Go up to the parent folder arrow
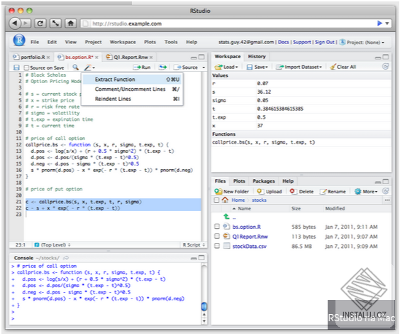 (x=226, y=217)
